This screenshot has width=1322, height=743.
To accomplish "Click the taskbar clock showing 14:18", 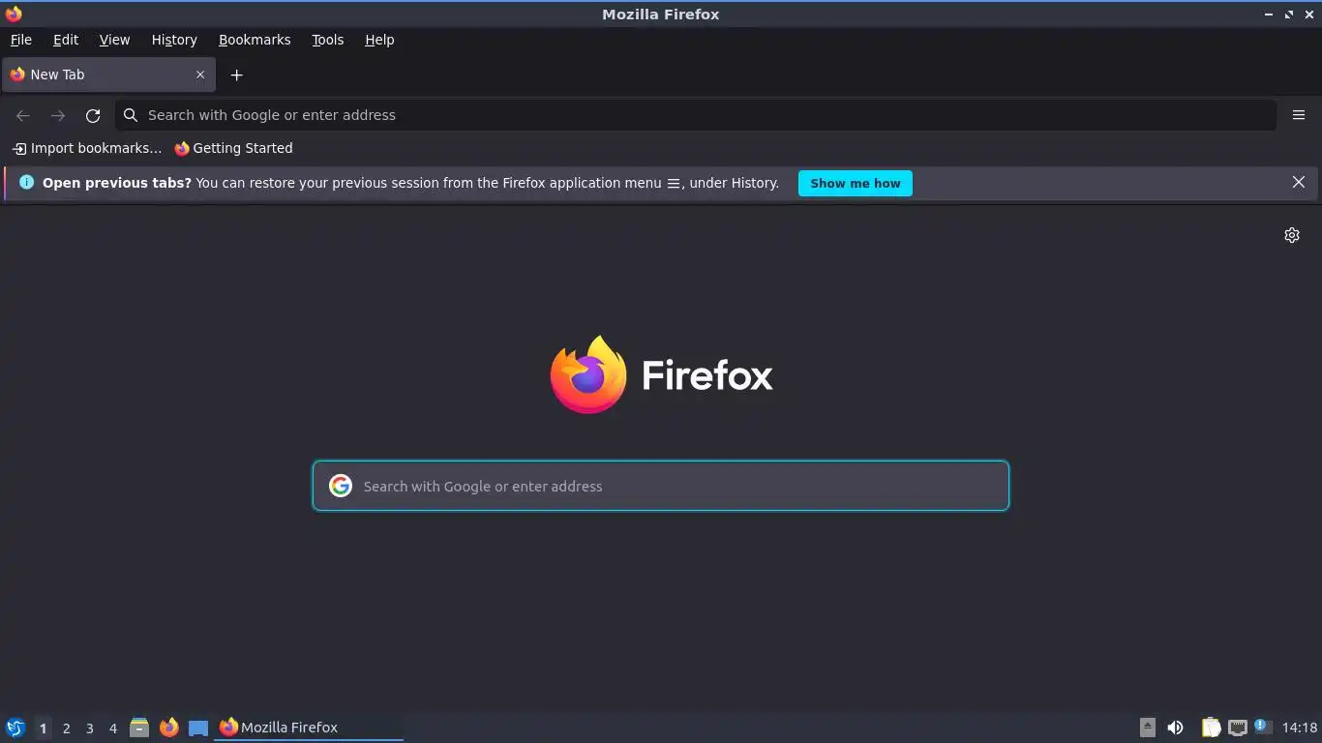I will (1300, 728).
